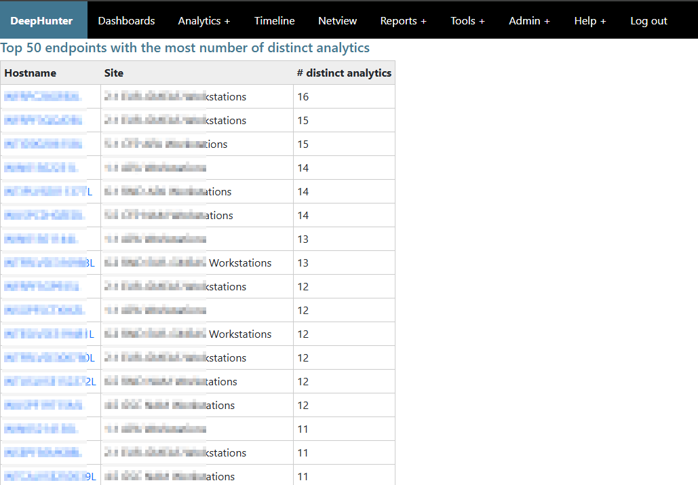Click the 'Top 50 endpoints' page heading
Viewport: 698px width, 485px height.
click(185, 47)
